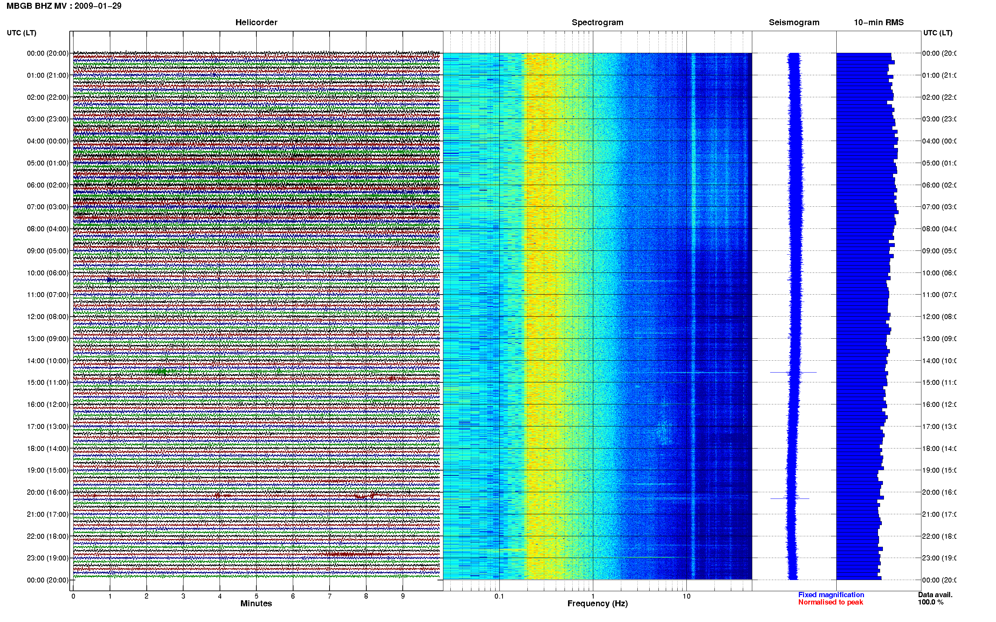The image size is (996, 622).
Task: Select the "02:00 (22:00)" left axis label
Action: [x=48, y=97]
